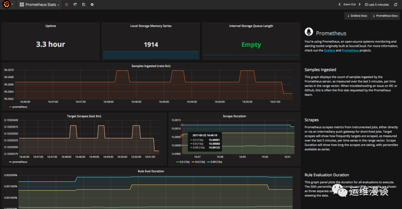Image resolution: width=402 pixels, height=209 pixels.
Task: Click the 16:48:00 label in Samples ingested
Action: tap(108, 102)
